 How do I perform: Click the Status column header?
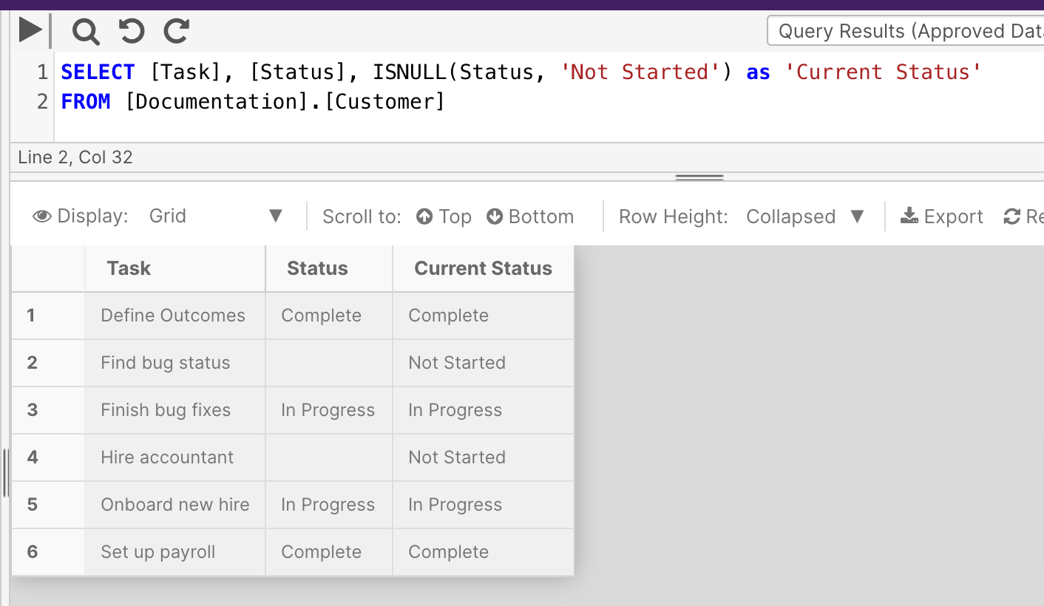click(329, 268)
